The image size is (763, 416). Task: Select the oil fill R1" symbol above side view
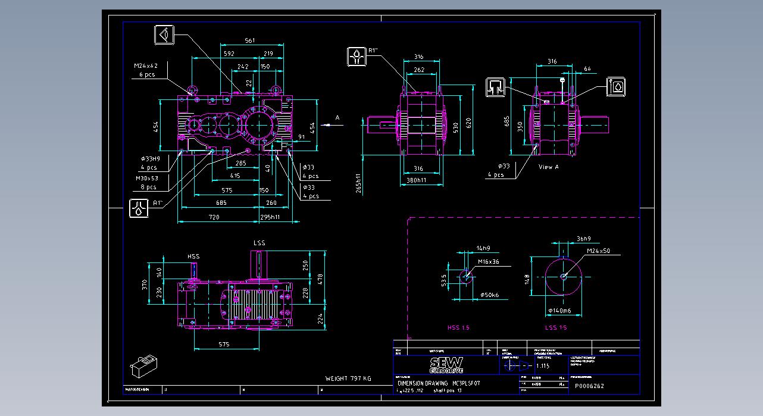(357, 57)
